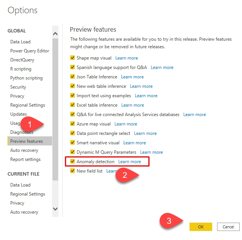Open Current File Data Load options
The width and height of the screenshot is (242, 240).
(x=20, y=185)
